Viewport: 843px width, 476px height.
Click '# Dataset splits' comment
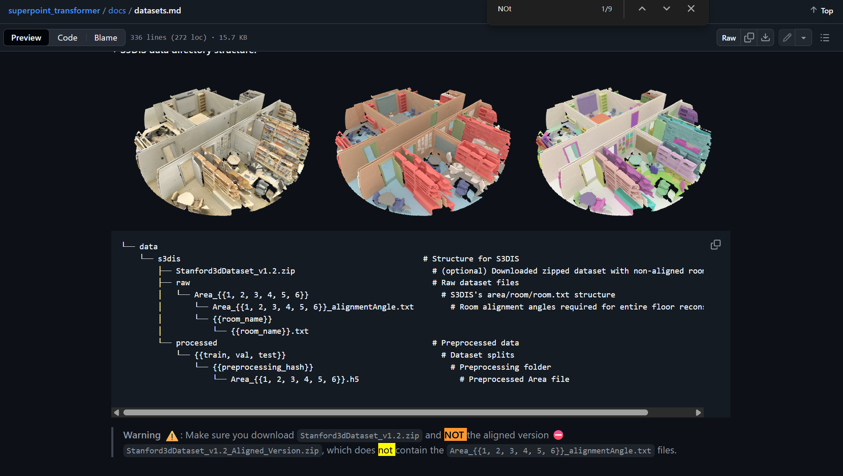click(x=478, y=355)
